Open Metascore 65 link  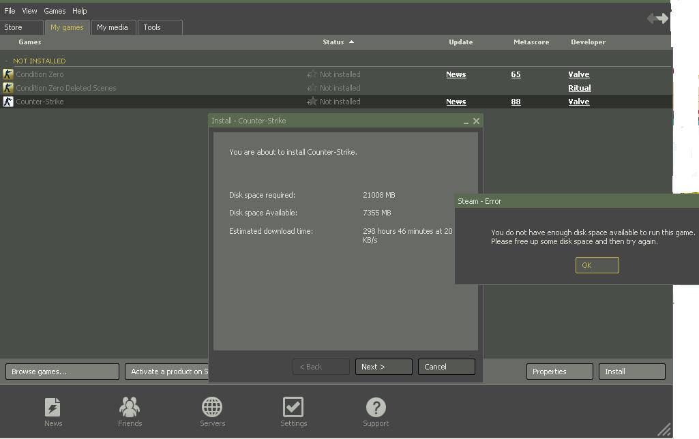(516, 74)
